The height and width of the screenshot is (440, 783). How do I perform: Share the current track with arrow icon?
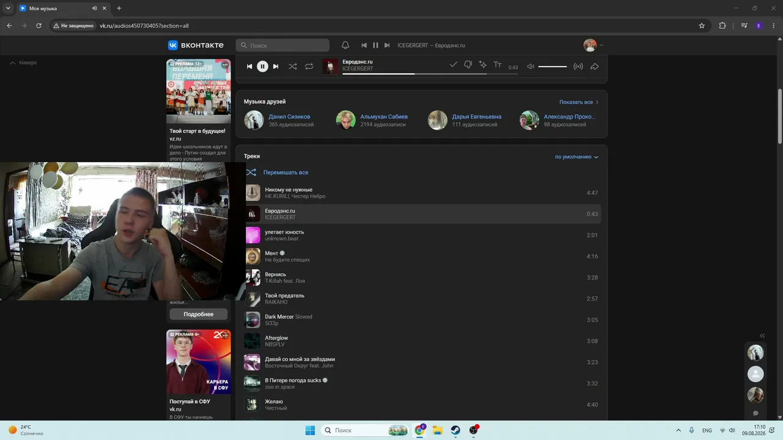(x=595, y=67)
